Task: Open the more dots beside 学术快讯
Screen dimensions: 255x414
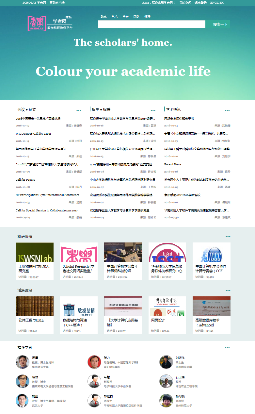Action: click(227, 110)
